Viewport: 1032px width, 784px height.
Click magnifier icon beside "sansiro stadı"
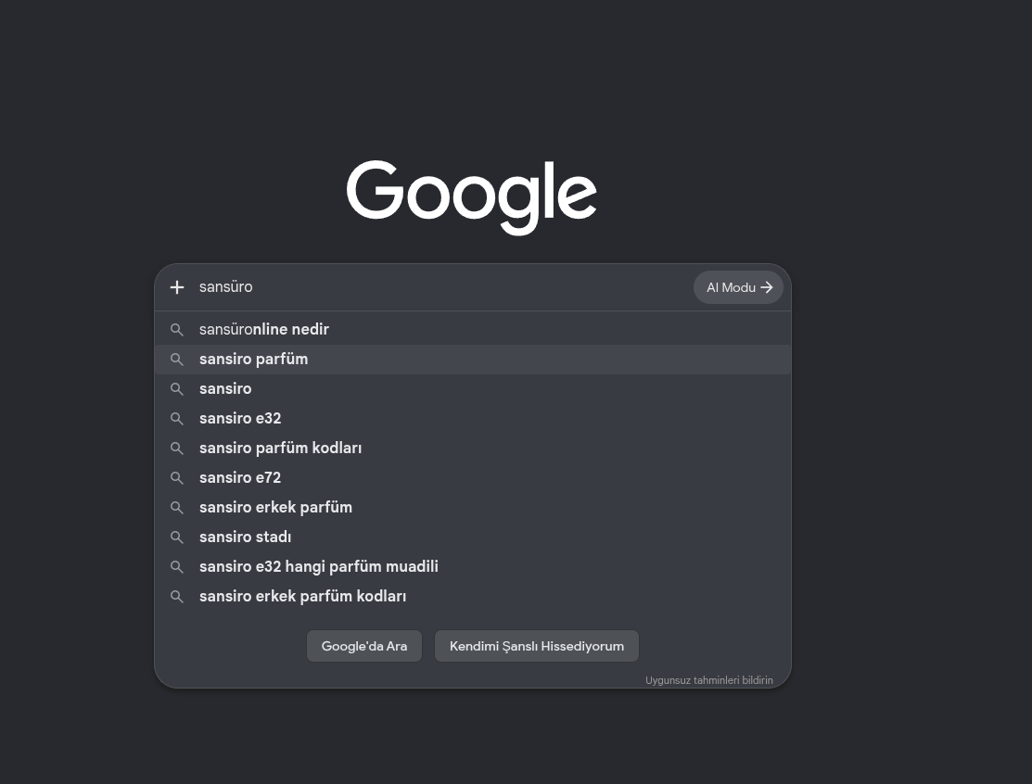(x=176, y=537)
